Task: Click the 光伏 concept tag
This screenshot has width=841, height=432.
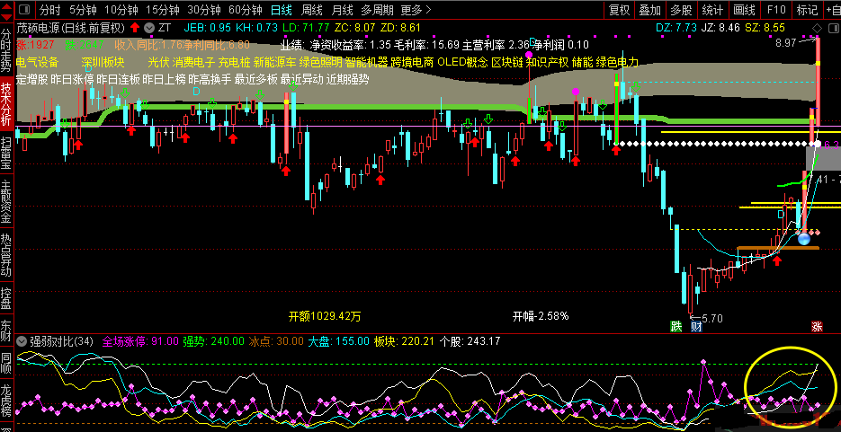Action: pyautogui.click(x=158, y=62)
